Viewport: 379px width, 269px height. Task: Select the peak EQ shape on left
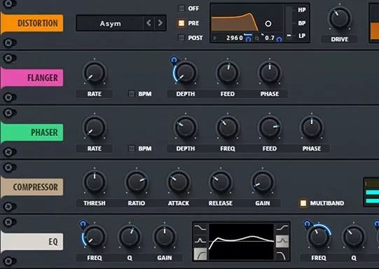200,240
